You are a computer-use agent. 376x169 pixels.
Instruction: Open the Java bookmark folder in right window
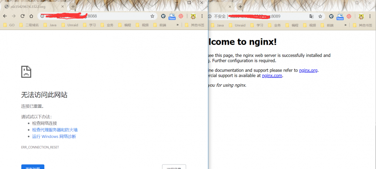pos(217,25)
